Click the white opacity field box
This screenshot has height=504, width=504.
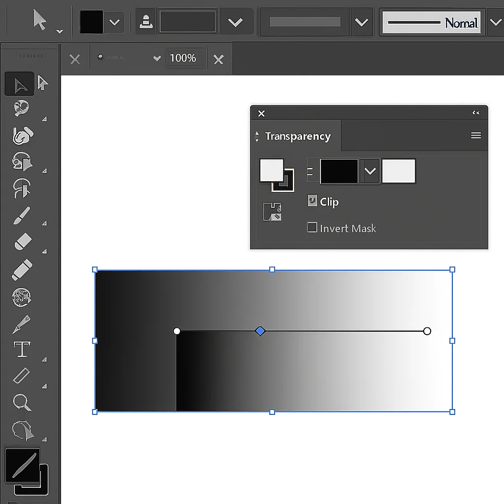click(x=399, y=171)
